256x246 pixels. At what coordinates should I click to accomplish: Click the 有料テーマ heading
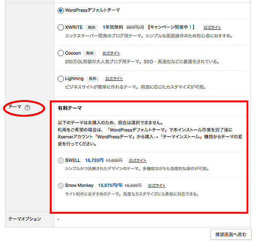tap(70, 108)
